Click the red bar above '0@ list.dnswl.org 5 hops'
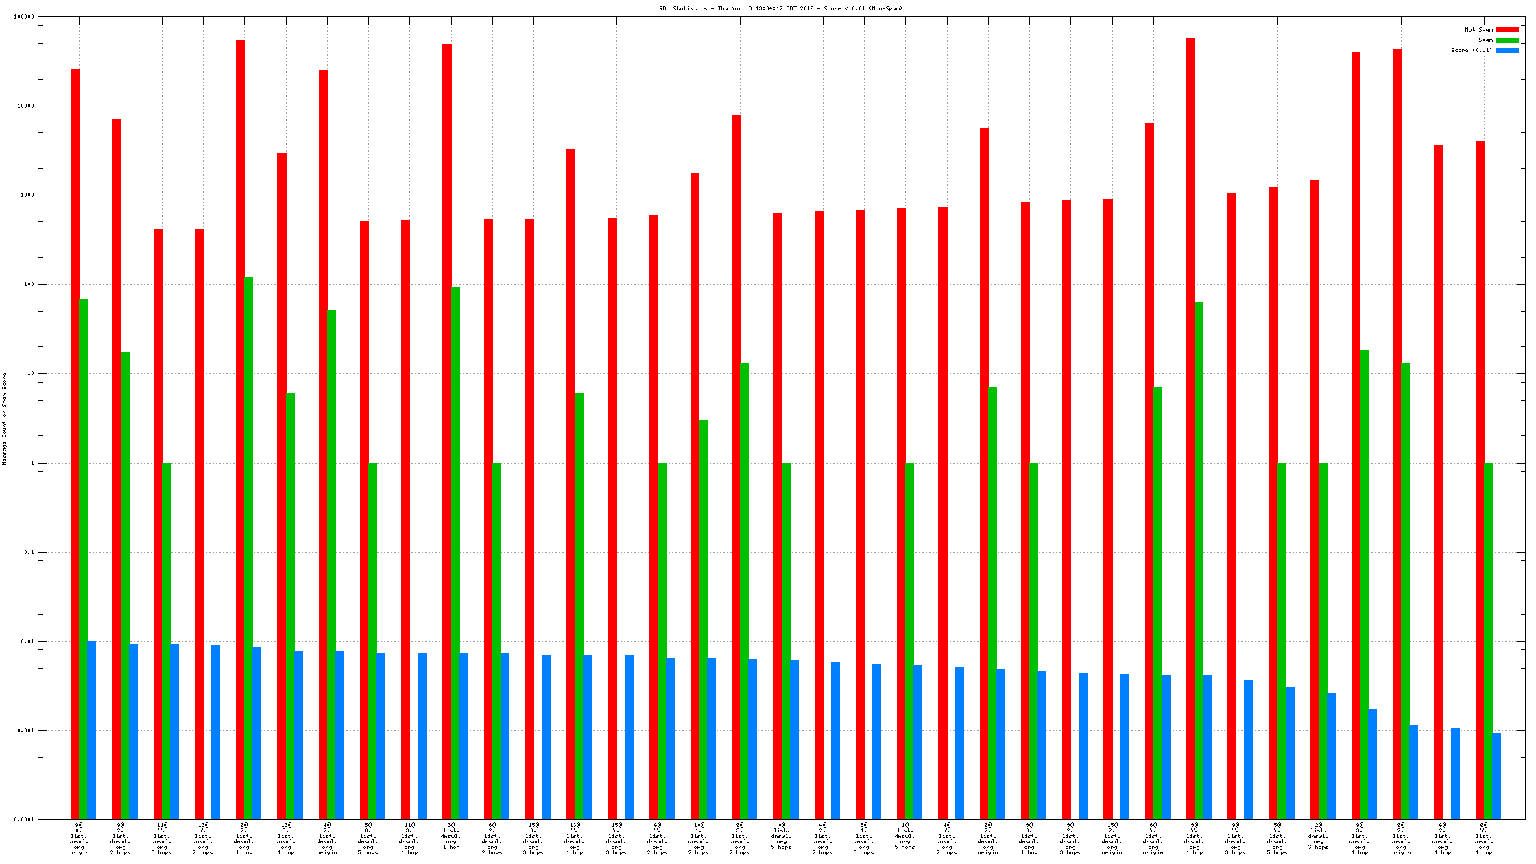This screenshot has width=1536, height=864. point(777,514)
